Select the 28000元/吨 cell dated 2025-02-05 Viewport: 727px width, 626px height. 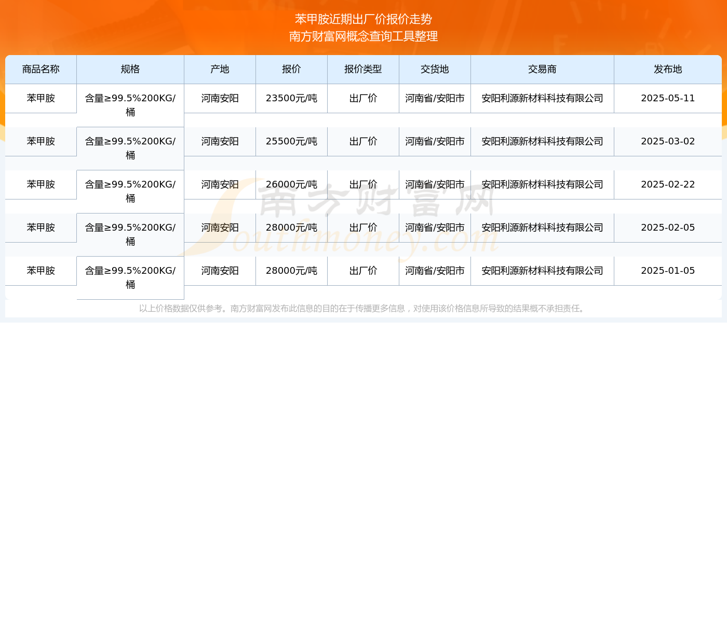coord(291,228)
